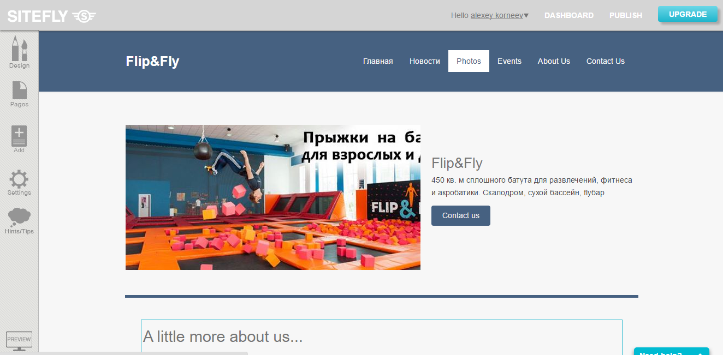Click the horizontal scrollbar at bottom
Screen dimensions: 723x355
pos(124,353)
